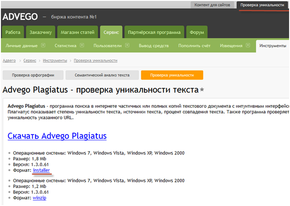The image size is (290, 206).
Task: Click the Адвего breadcrumb link
Action: (x=9, y=60)
